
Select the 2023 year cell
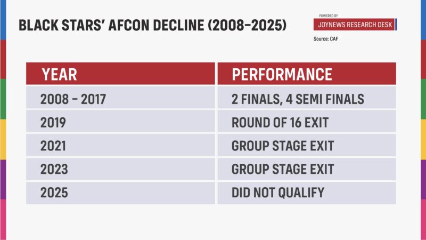[120, 169]
